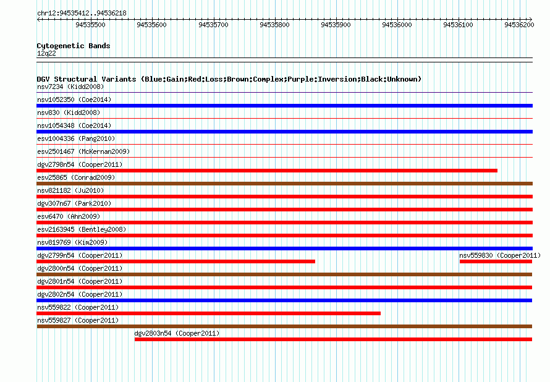Click ruler position 94536000
Image resolution: width=550 pixels, height=382 pixels.
pyautogui.click(x=397, y=25)
